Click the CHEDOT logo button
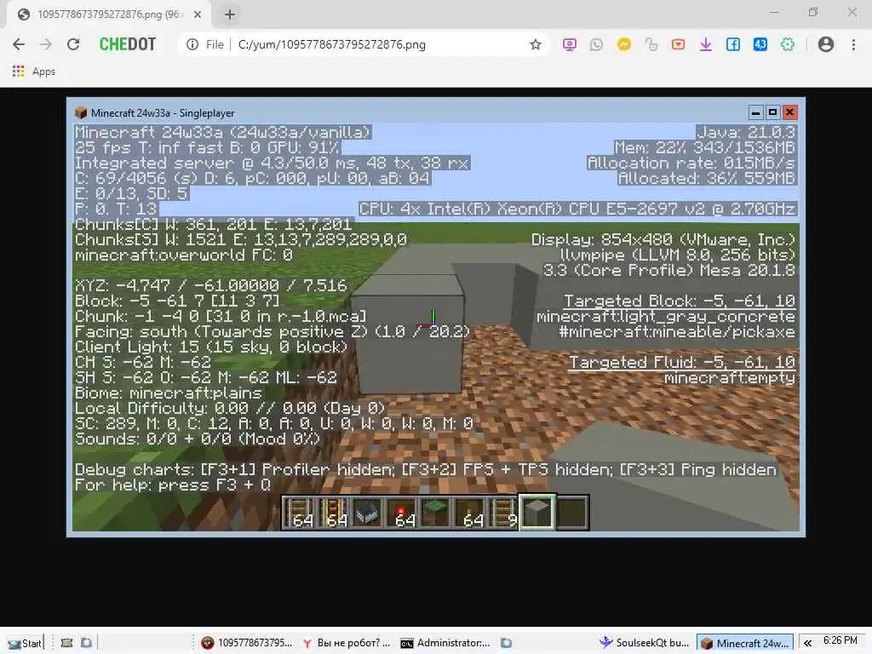872x654 pixels. click(x=128, y=44)
